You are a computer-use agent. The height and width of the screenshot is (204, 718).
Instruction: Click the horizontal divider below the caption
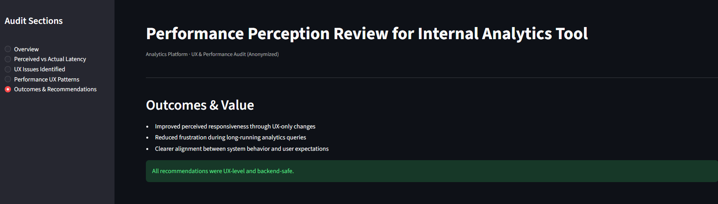[431, 78]
